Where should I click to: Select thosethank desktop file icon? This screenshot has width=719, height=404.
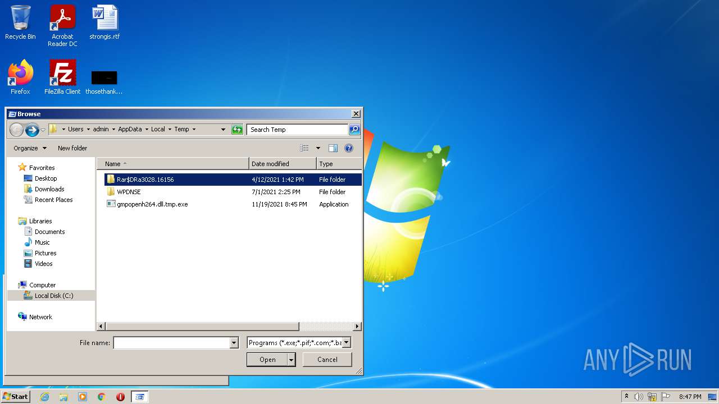[104, 82]
